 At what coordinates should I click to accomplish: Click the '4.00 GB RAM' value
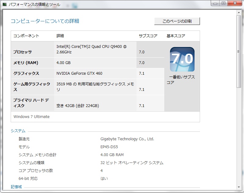(112, 155)
